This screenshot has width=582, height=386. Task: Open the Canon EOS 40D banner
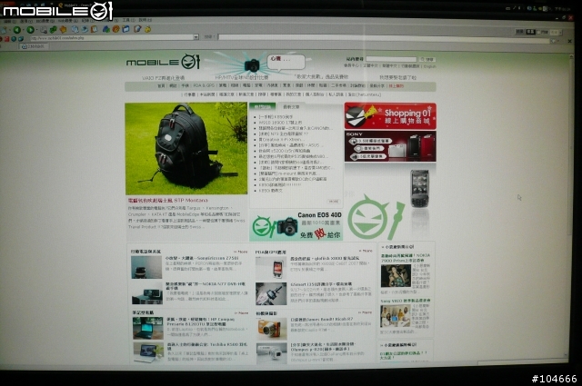click(x=296, y=226)
